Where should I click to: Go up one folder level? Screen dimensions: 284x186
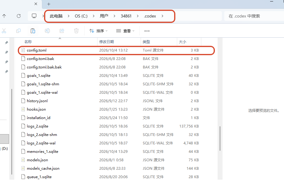tap(4, 16)
